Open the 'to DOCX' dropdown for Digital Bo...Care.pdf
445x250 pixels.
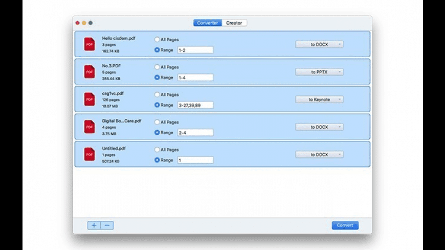coord(319,127)
